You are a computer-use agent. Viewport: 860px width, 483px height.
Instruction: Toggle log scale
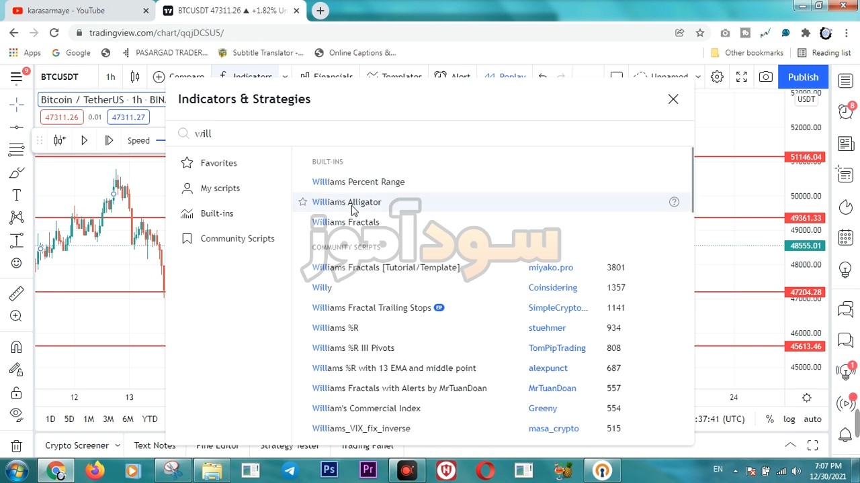(789, 419)
